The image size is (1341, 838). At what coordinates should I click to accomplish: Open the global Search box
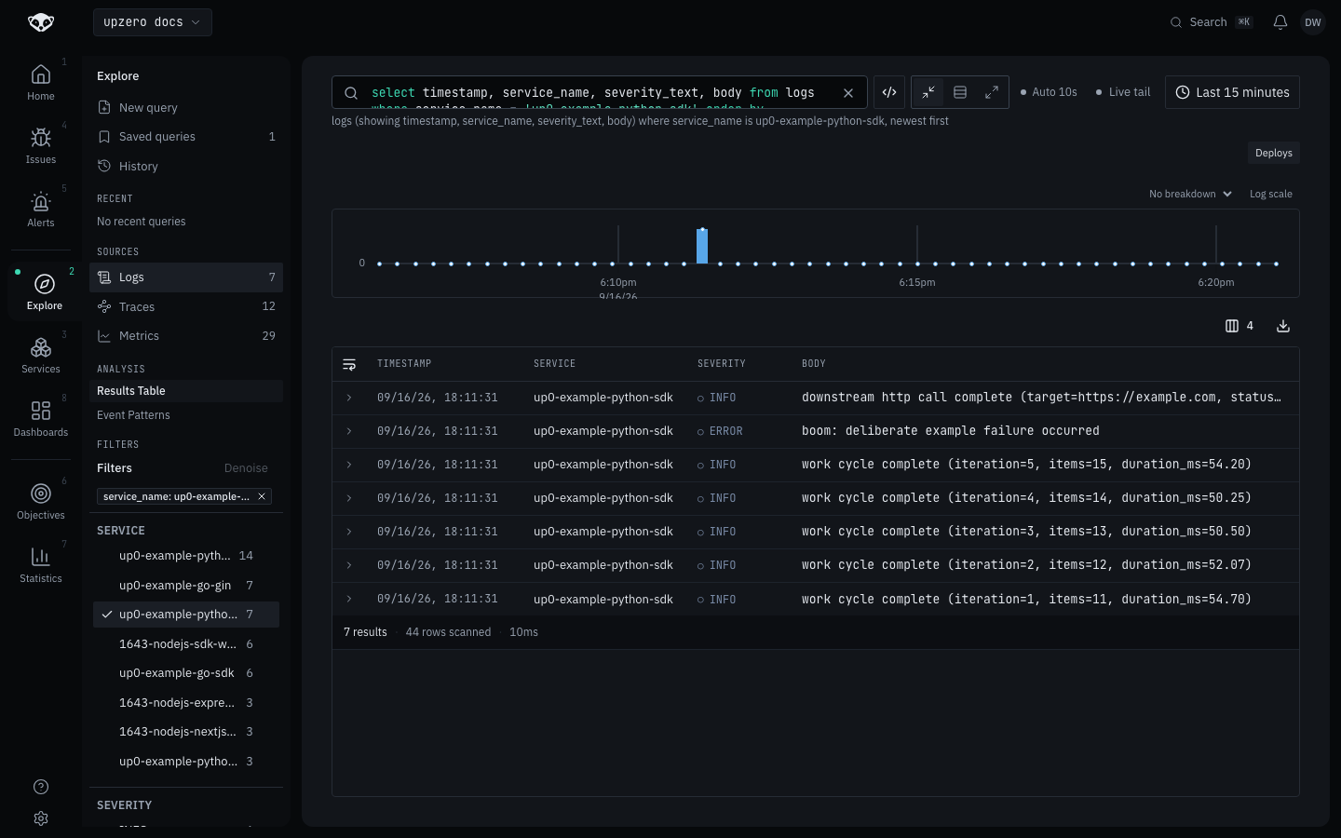coord(1212,22)
